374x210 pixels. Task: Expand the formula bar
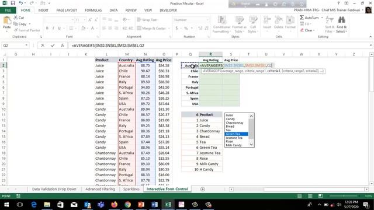pyautogui.click(x=370, y=45)
